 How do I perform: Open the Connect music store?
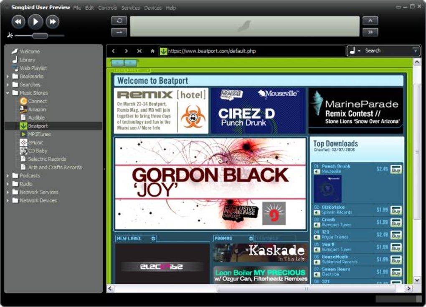(38, 101)
